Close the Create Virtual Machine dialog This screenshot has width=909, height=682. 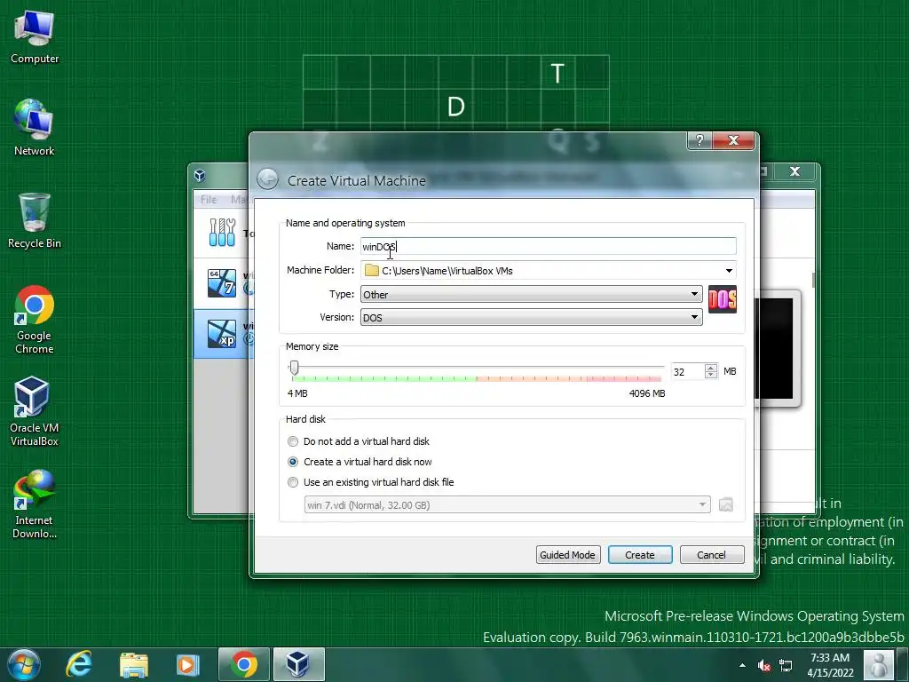(x=734, y=140)
